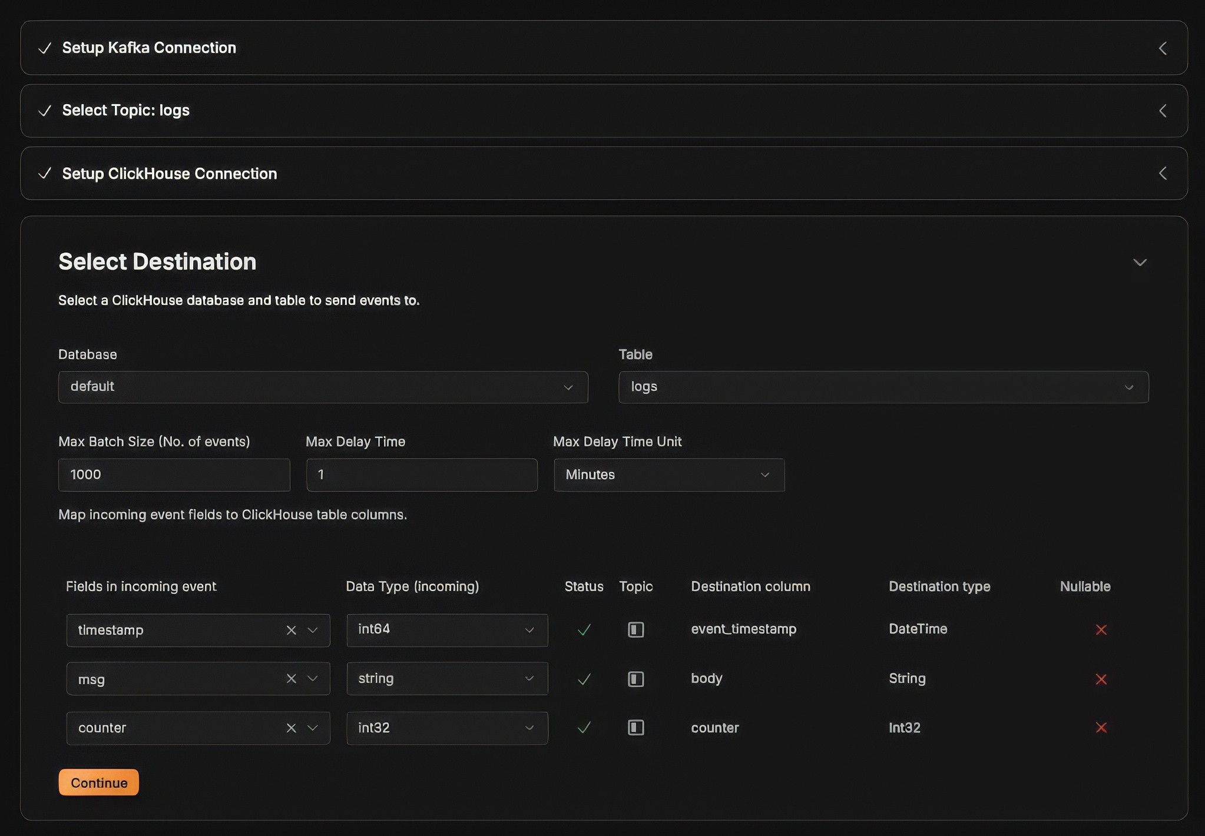Viewport: 1205px width, 836px height.
Task: Expand the Select Topic: logs step
Action: point(1162,111)
